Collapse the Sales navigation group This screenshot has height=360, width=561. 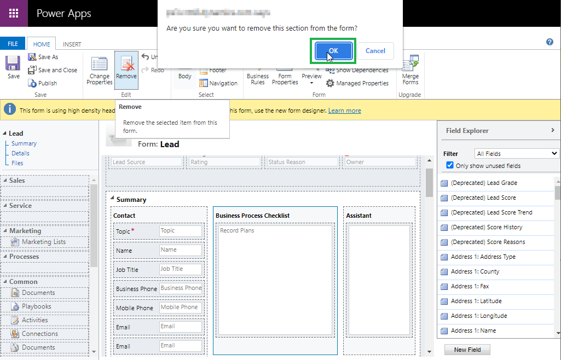[5, 181]
